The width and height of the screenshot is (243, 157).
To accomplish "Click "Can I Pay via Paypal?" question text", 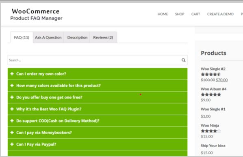I will 36,144.
